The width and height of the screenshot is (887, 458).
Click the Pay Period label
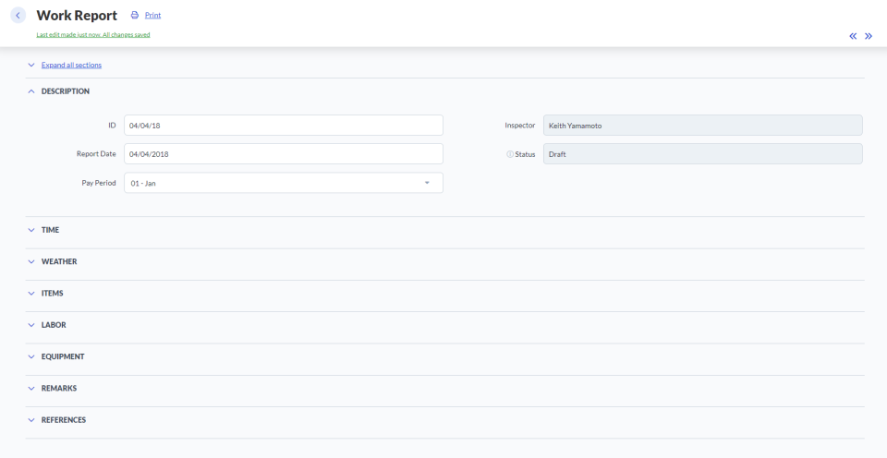point(99,183)
